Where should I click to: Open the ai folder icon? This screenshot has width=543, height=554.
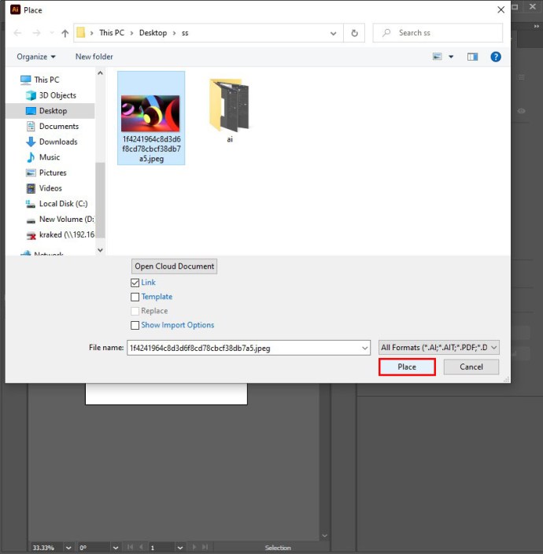click(x=229, y=106)
